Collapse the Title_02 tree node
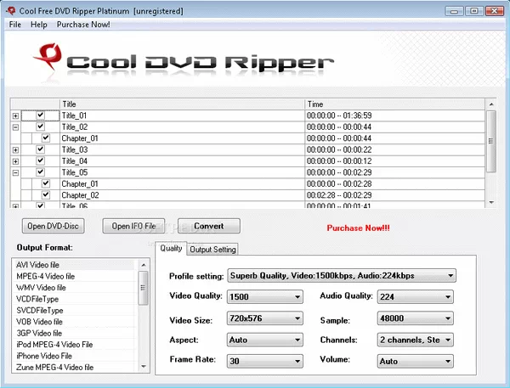This screenshot has width=510, height=388. point(16,127)
